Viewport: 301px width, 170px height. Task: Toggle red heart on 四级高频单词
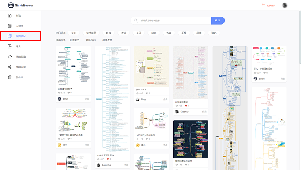coord(186,106)
